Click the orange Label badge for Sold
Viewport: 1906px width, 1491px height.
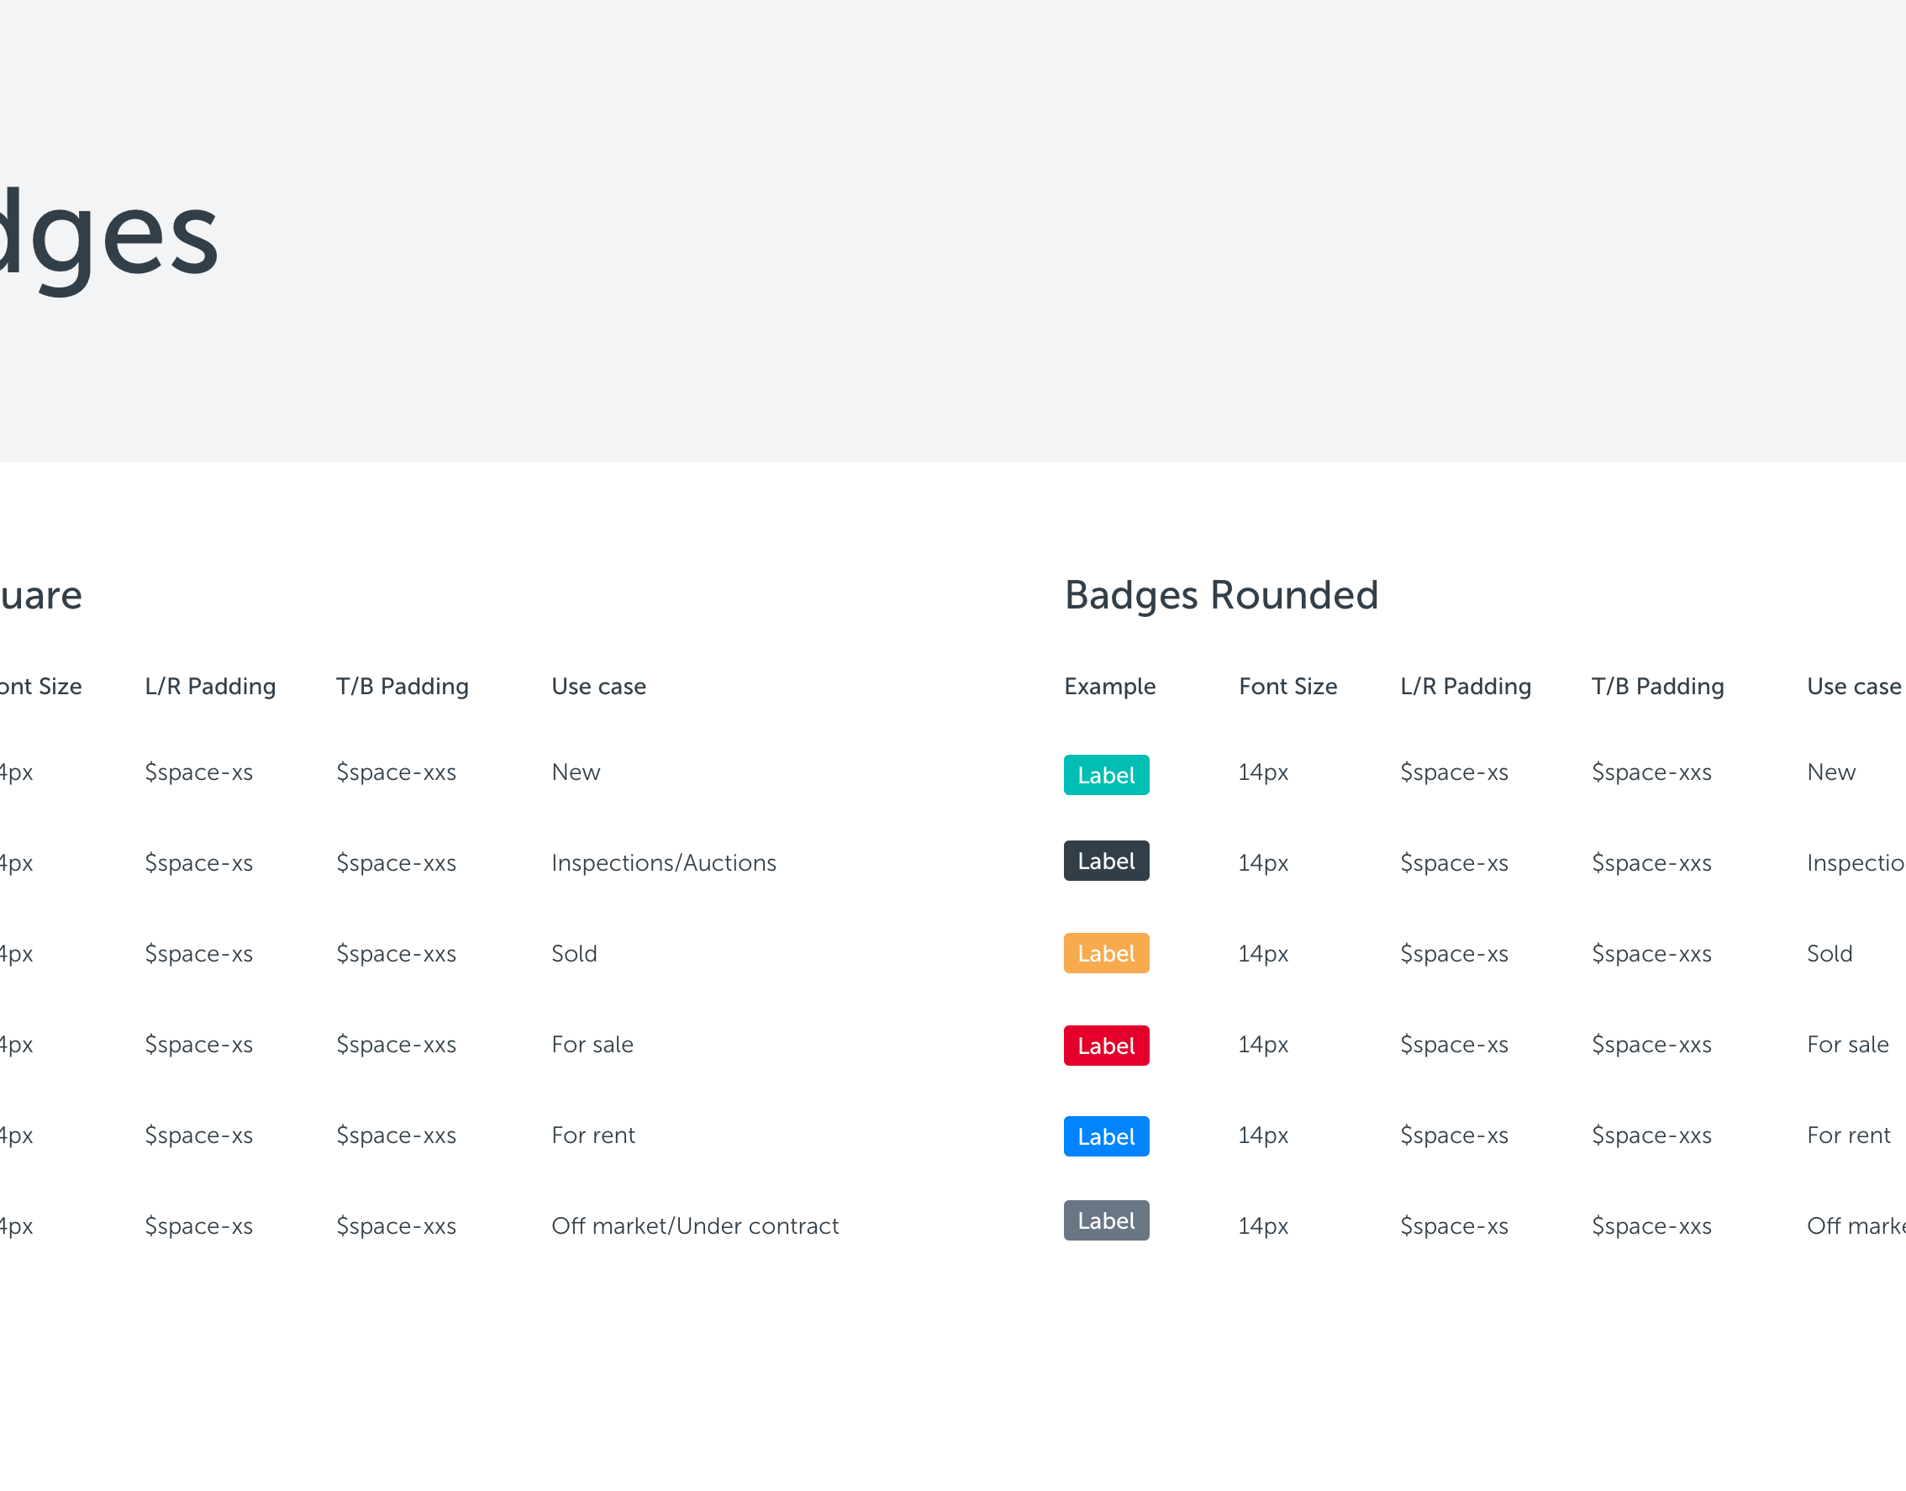[1106, 953]
